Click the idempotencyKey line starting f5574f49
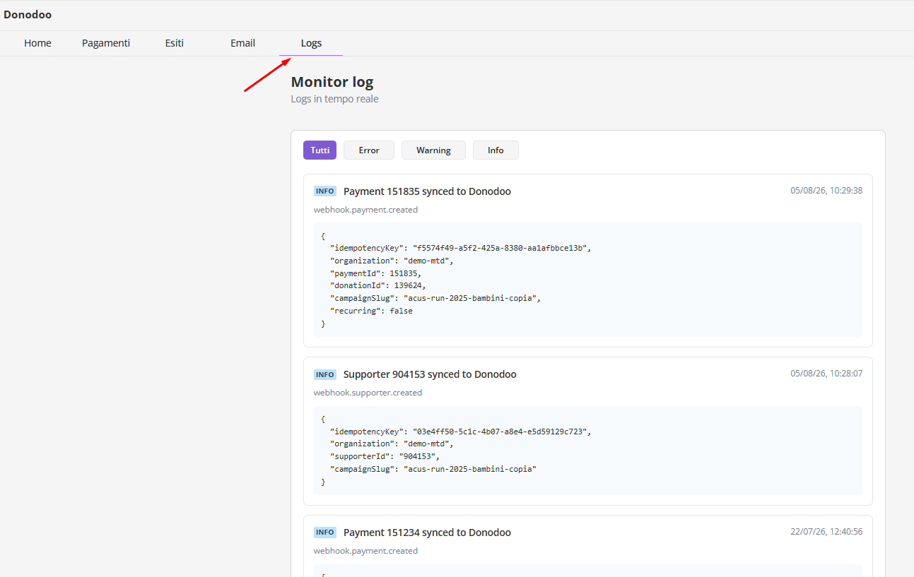914x577 pixels. (460, 248)
